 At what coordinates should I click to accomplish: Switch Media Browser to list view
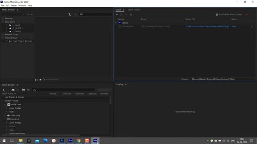(x=36, y=80)
